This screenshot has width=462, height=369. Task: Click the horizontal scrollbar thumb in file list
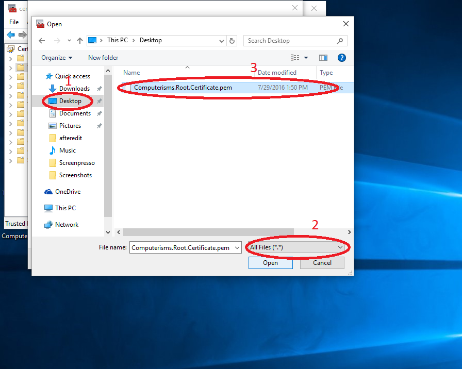tap(208, 232)
